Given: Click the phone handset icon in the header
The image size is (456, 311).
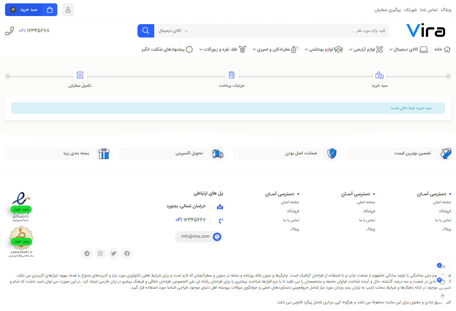Looking at the screenshot, I should [9, 31].
